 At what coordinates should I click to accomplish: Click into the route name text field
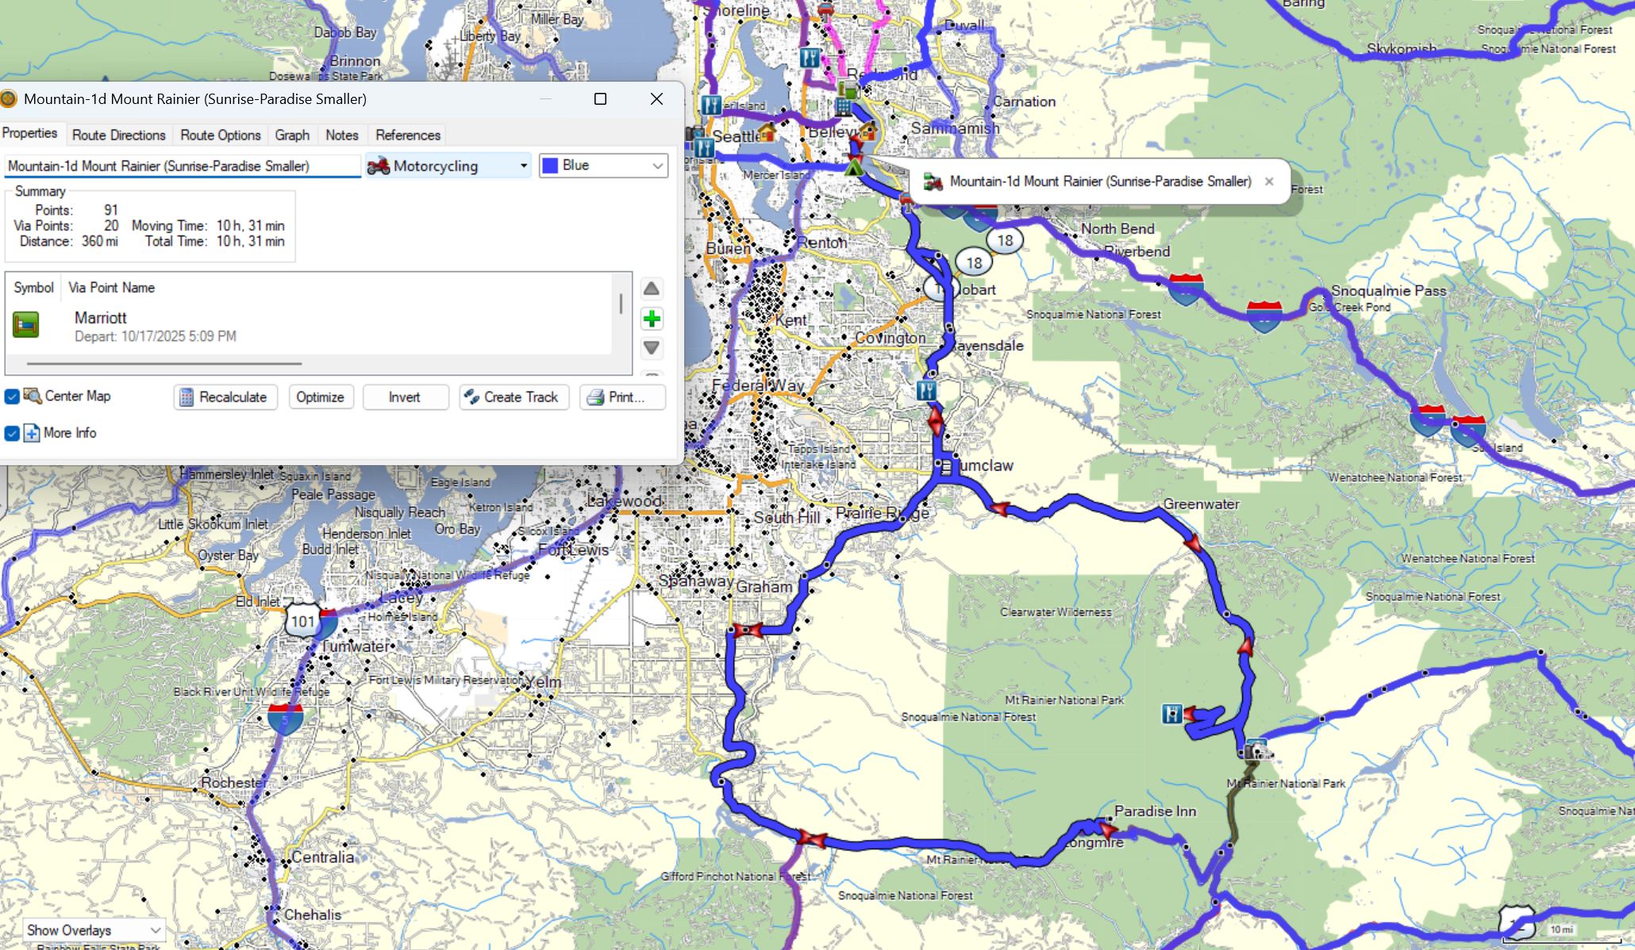pyautogui.click(x=183, y=166)
